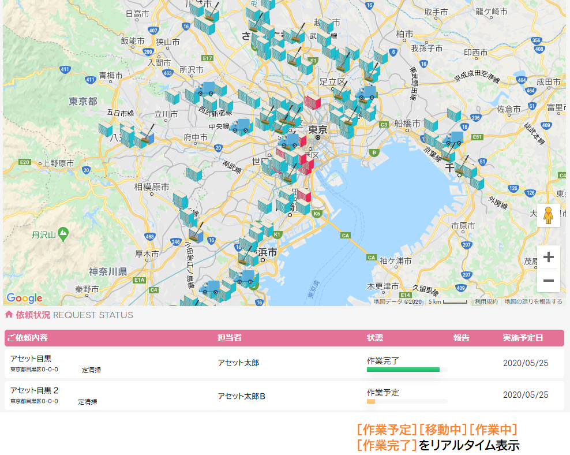Click the E1A expressway shield near 神奈川県
The width and height of the screenshot is (570, 455).
[140, 280]
